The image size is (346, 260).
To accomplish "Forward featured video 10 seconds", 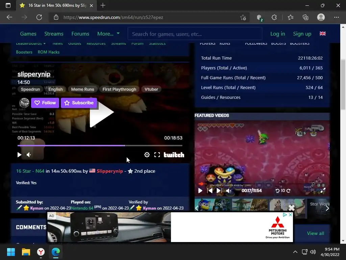I will 288,191.
